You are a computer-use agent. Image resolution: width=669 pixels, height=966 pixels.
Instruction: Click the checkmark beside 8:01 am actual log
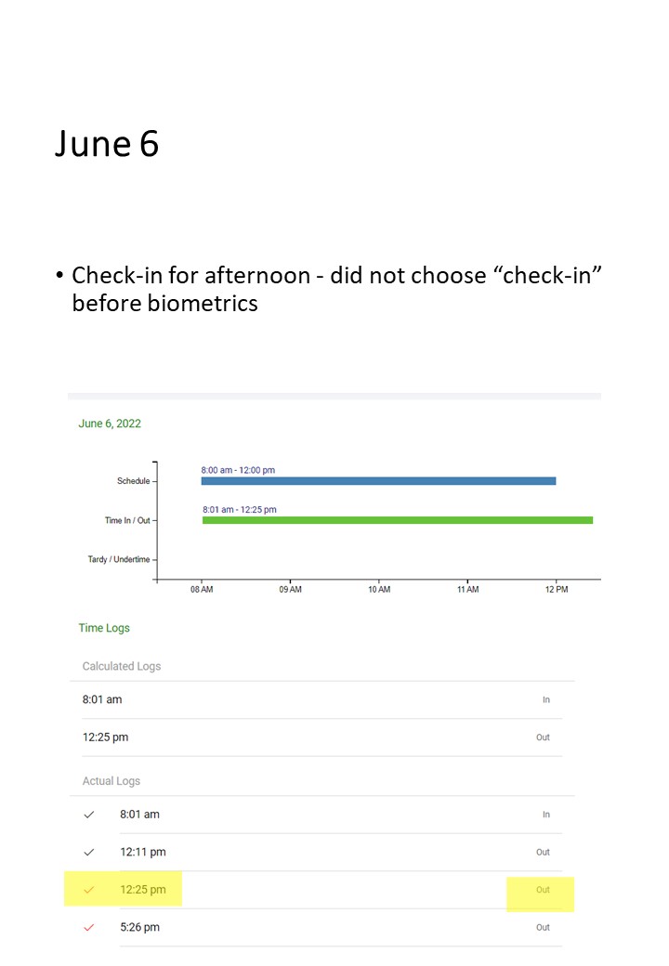(x=89, y=815)
